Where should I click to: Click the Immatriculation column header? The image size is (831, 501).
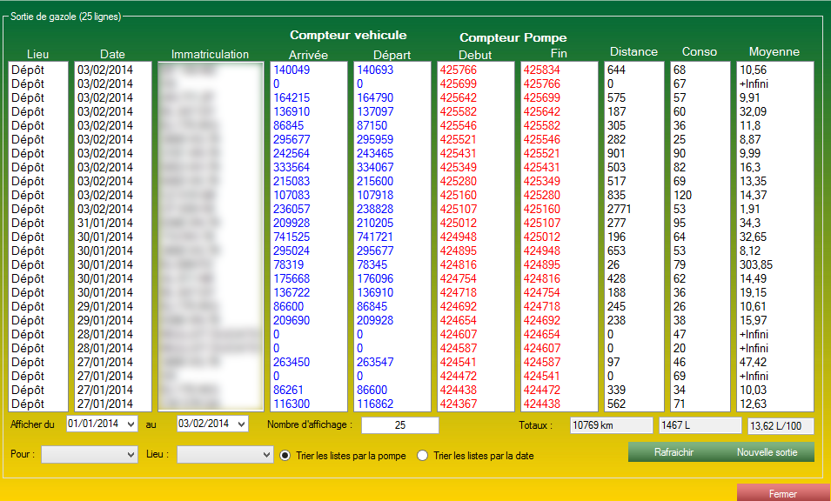click(x=209, y=53)
